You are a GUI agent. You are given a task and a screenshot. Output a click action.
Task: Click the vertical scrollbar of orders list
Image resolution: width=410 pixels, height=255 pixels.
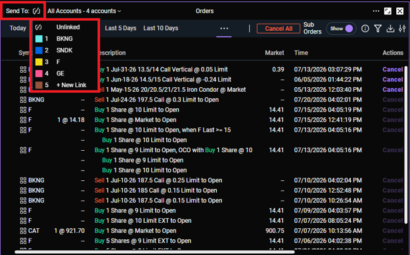[x=406, y=145]
